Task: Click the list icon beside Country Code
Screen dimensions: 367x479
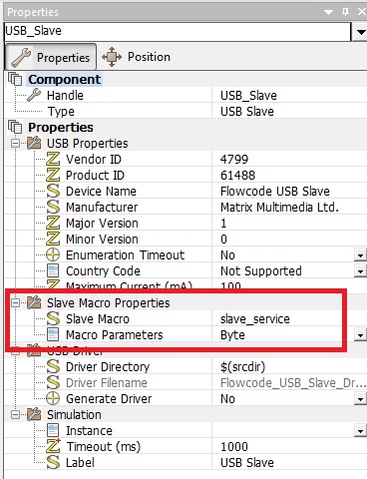Action: click(x=53, y=270)
